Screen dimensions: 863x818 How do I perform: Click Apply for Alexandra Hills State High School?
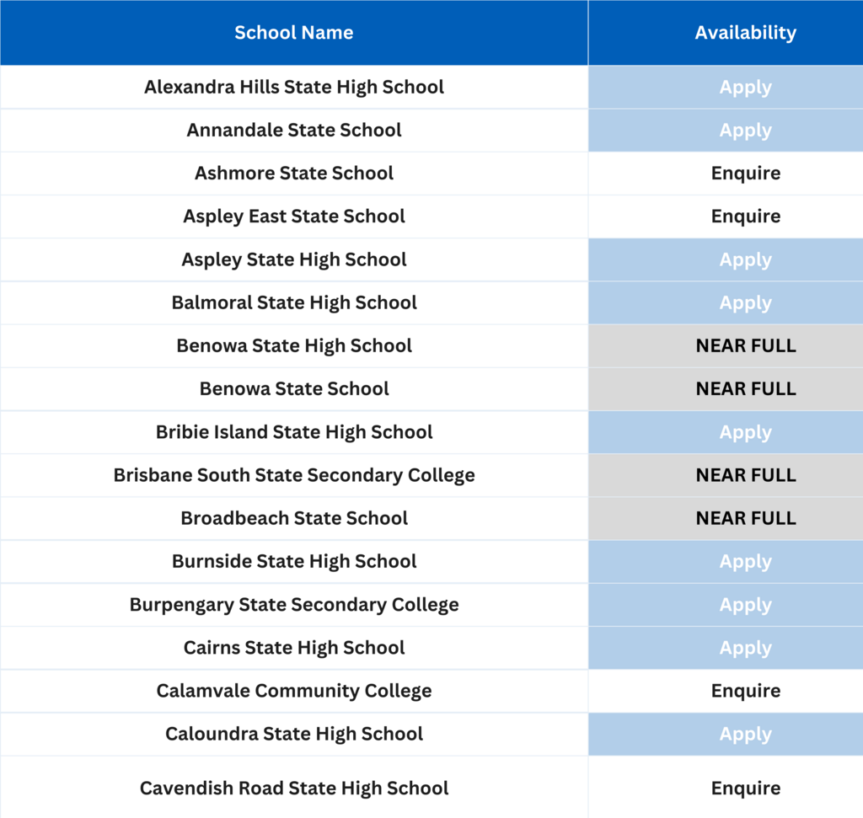click(x=745, y=88)
